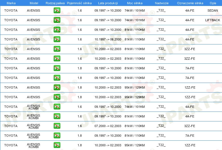
Task: Select the SEDAN description cell
Action: coord(213,10)
